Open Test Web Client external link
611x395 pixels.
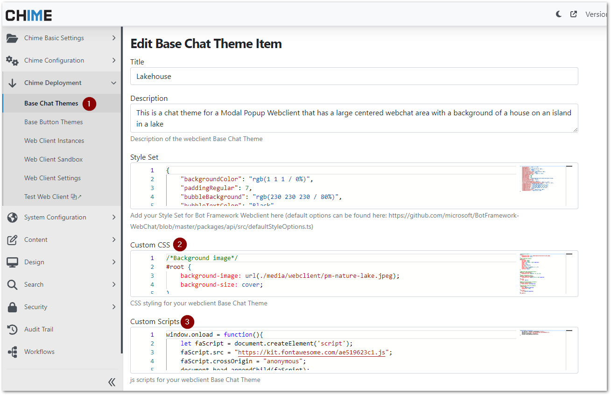tap(53, 197)
